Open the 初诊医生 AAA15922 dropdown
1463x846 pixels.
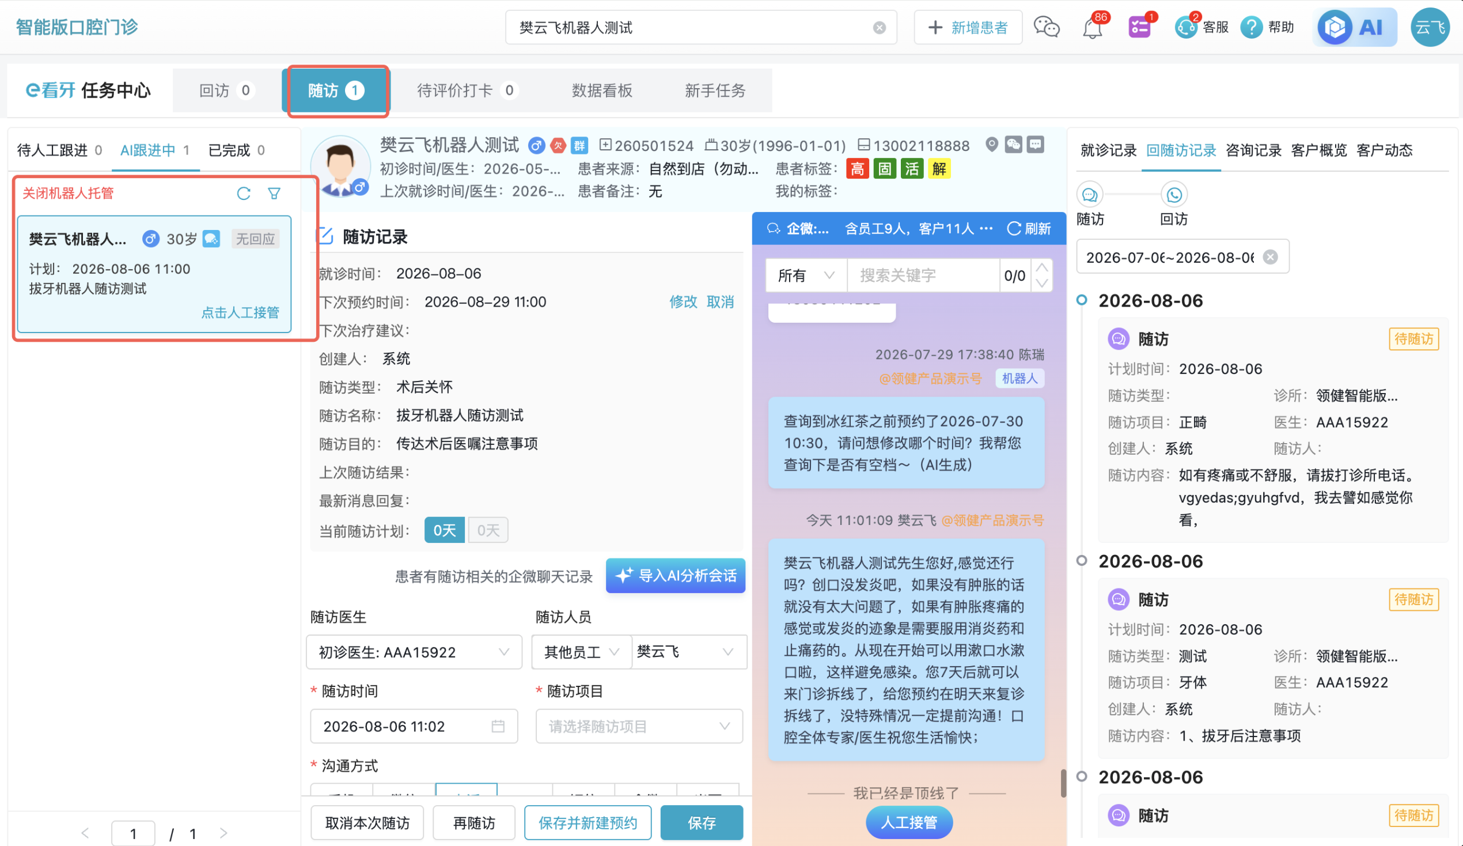point(414,652)
